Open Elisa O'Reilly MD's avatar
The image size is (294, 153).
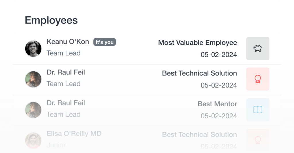coord(33,140)
